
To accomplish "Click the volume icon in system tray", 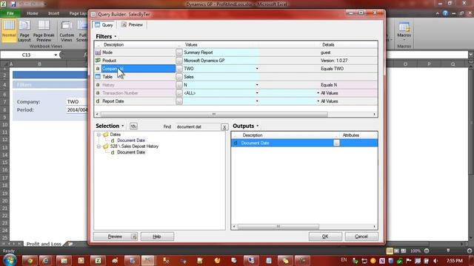I will [x=435, y=261].
